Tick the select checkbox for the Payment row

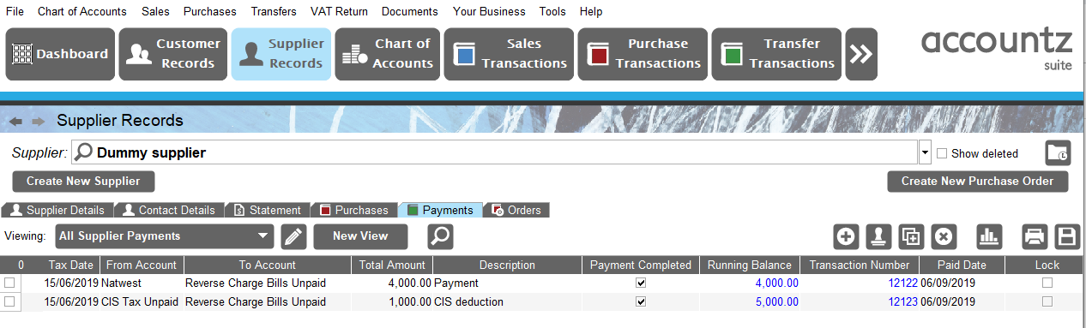point(9,283)
